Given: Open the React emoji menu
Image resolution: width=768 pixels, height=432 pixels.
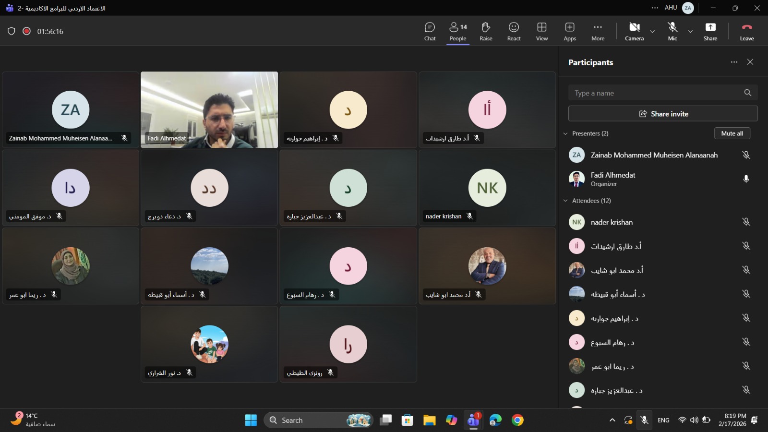Looking at the screenshot, I should [514, 32].
